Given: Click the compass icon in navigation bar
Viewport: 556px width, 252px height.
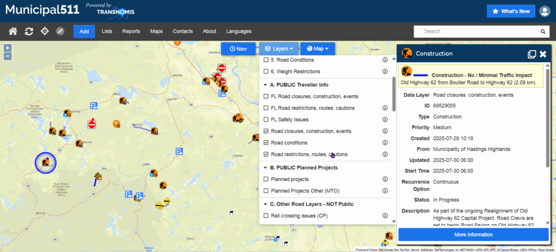Looking at the screenshot, I should click(60, 31).
